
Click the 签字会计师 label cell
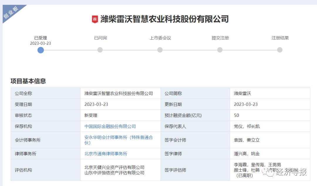[195, 140]
